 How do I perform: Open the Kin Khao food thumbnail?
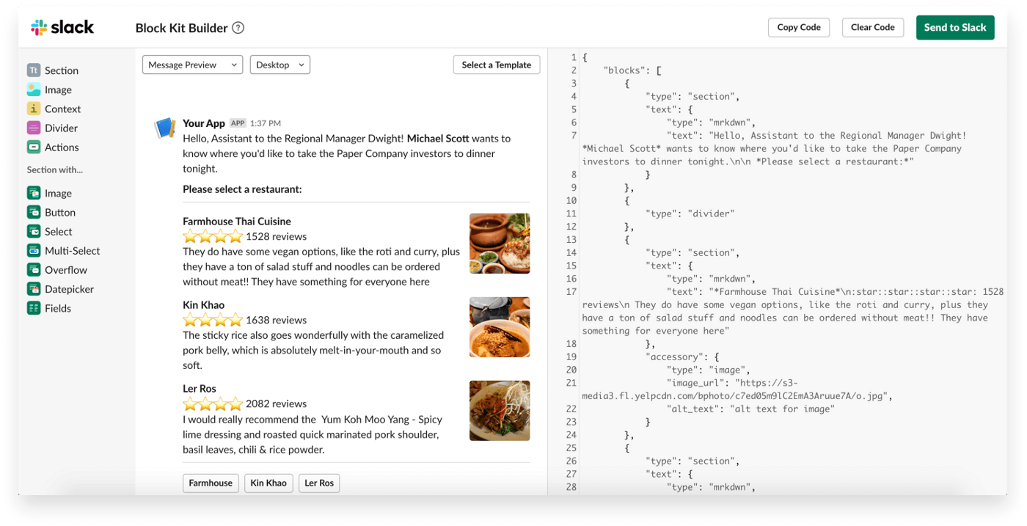500,327
